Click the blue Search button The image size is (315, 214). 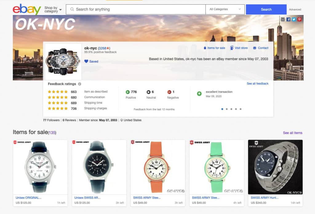pos(266,10)
